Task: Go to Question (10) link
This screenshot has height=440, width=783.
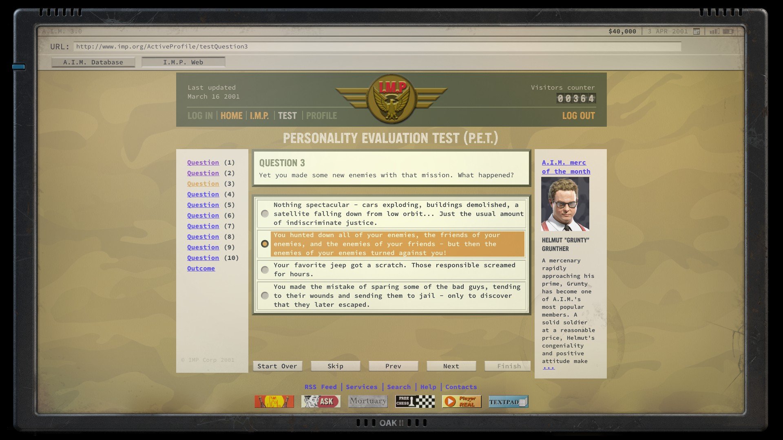Action: (203, 258)
